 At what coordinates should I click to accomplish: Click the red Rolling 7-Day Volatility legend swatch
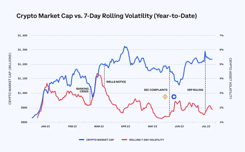[x=124, y=140]
